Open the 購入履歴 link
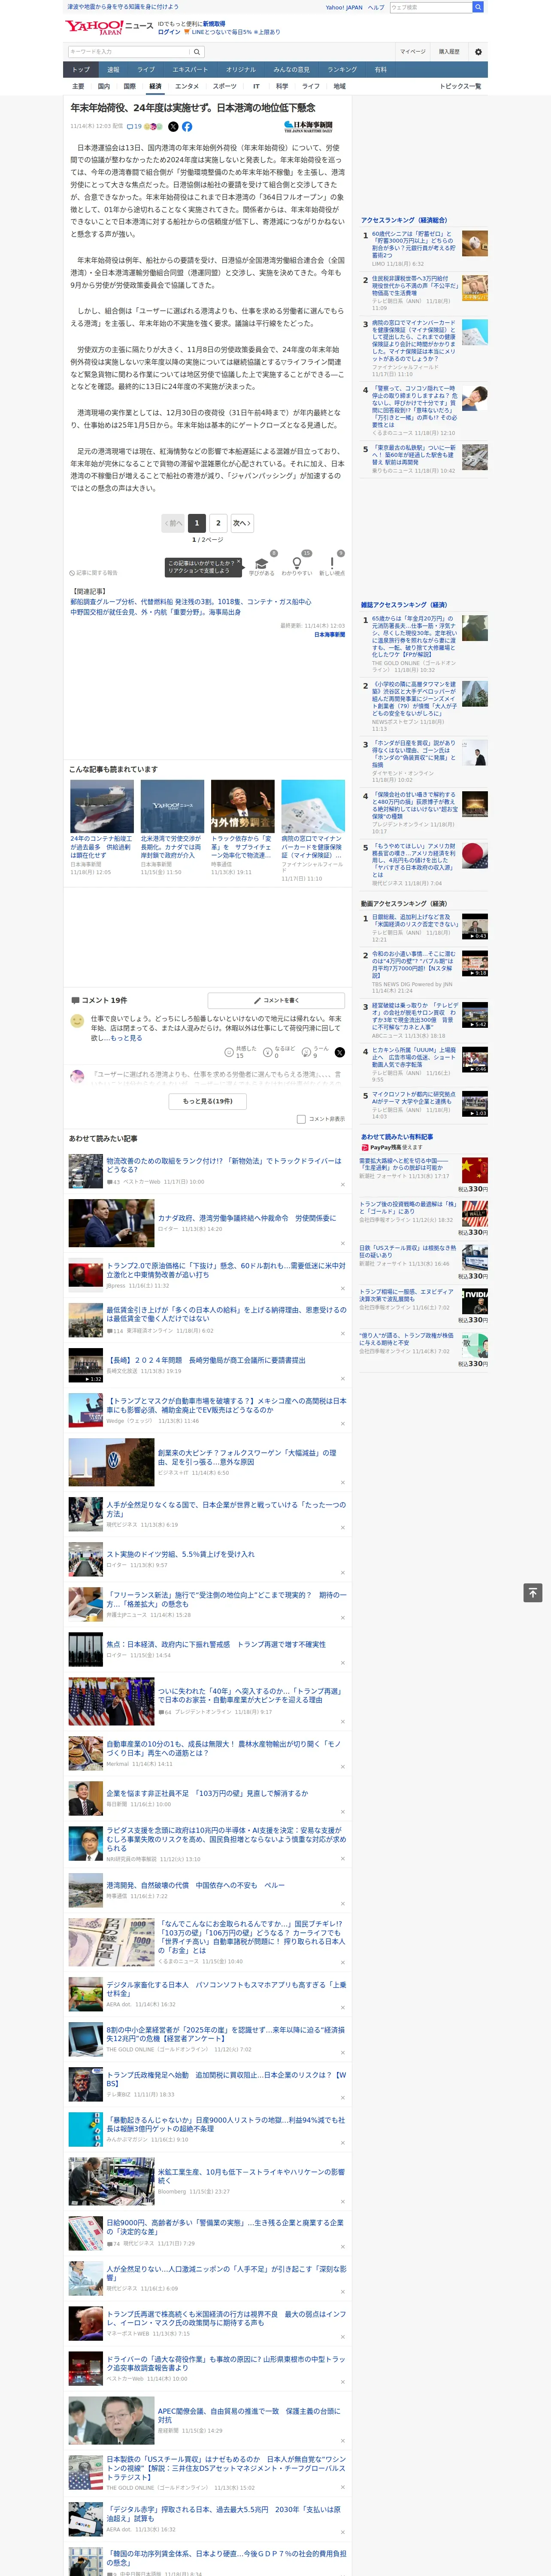 point(449,52)
